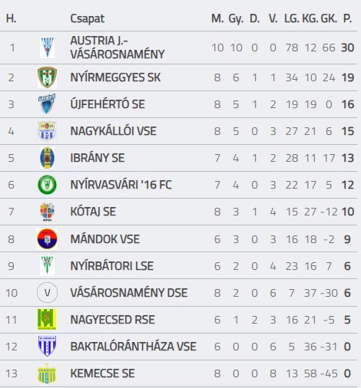Image resolution: width=361 pixels, height=388 pixels.
Task: Open the Kemecse SE yellow-blue crest
Action: pyautogui.click(x=47, y=373)
